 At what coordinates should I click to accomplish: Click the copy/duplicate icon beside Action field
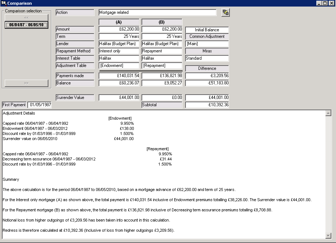(225, 12)
